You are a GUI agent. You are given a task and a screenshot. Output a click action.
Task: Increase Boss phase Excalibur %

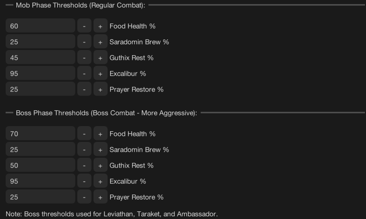(100, 181)
